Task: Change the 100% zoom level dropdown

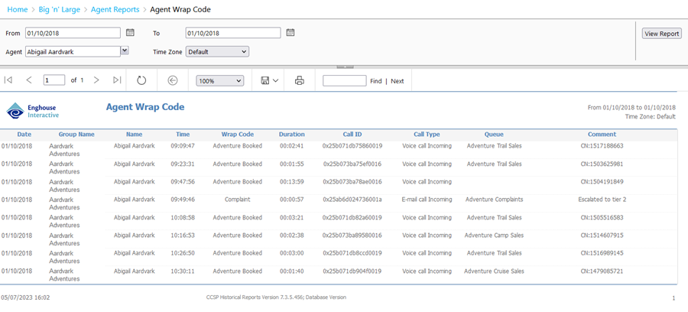Action: point(220,80)
